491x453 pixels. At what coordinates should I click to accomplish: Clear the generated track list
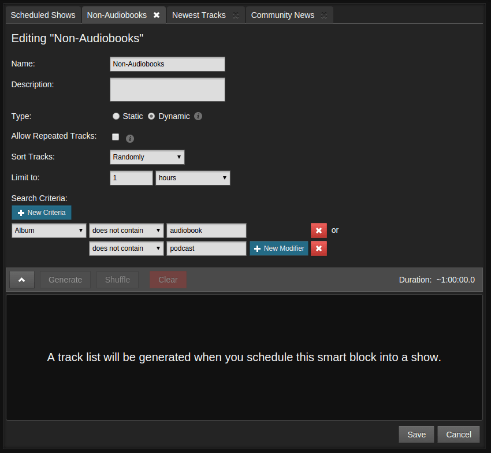(x=168, y=279)
